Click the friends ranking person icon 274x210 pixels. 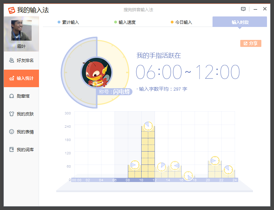pyautogui.click(x=12, y=61)
